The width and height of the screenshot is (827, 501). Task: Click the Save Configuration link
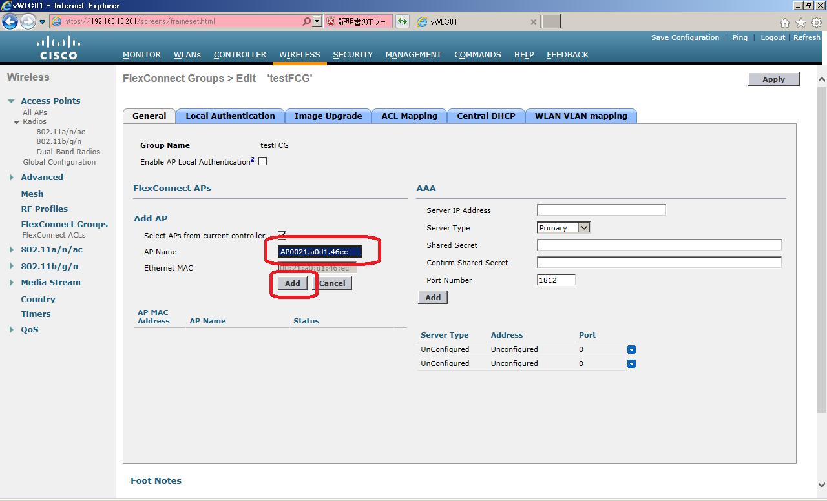(685, 37)
